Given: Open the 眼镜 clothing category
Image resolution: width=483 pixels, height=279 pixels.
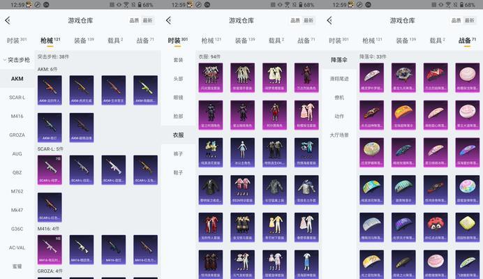Looking at the screenshot, I should [178, 98].
